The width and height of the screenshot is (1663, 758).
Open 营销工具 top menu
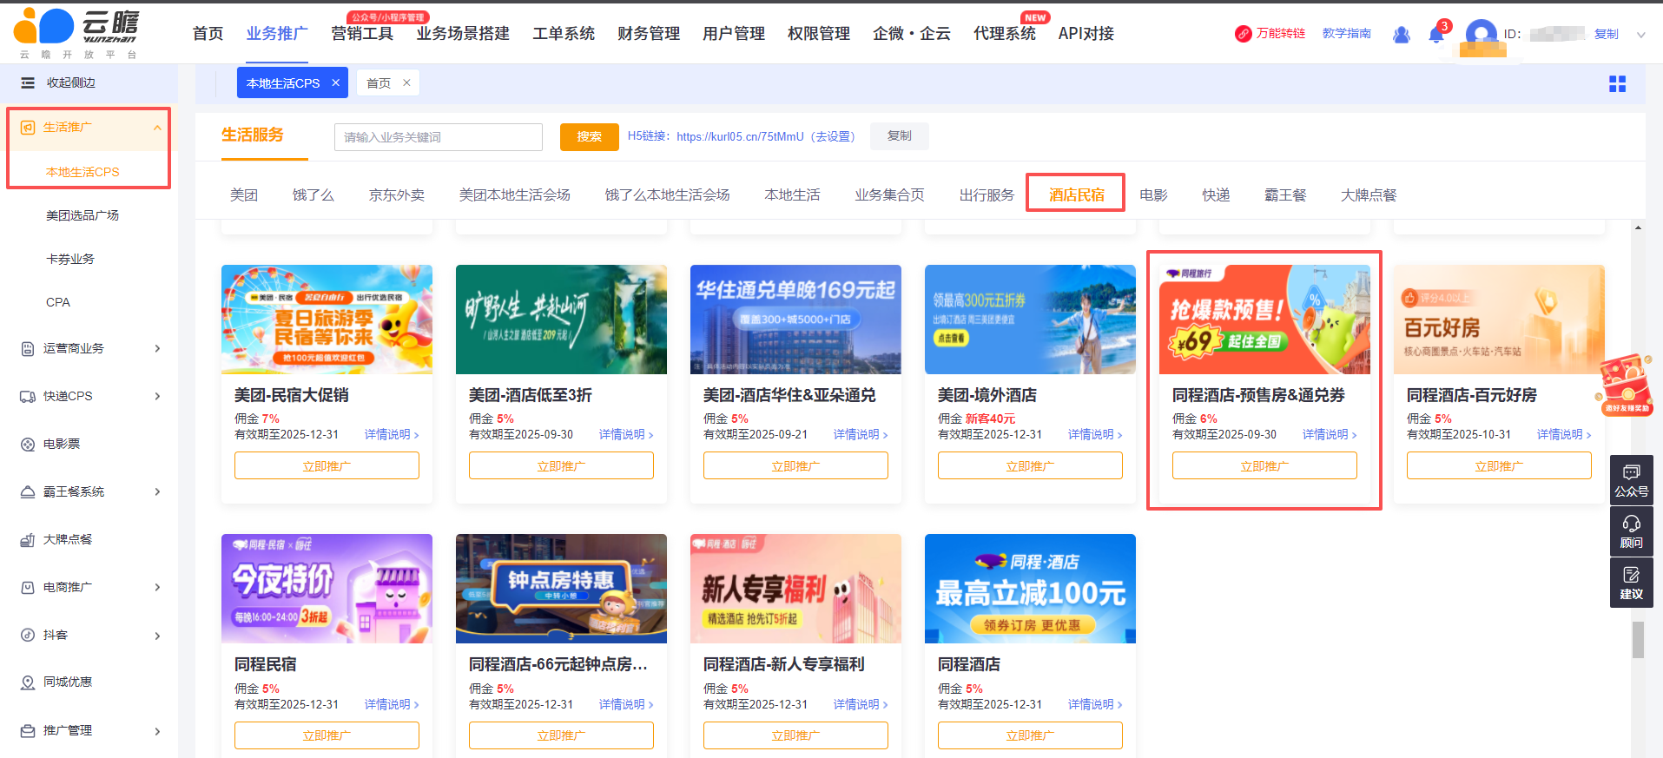point(362,34)
